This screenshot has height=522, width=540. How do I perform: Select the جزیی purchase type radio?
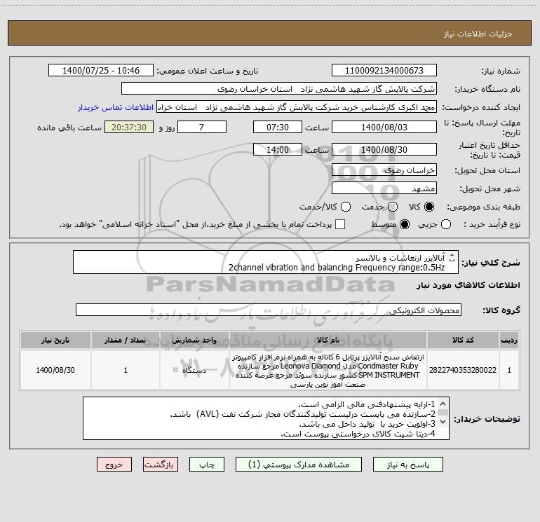click(x=445, y=224)
